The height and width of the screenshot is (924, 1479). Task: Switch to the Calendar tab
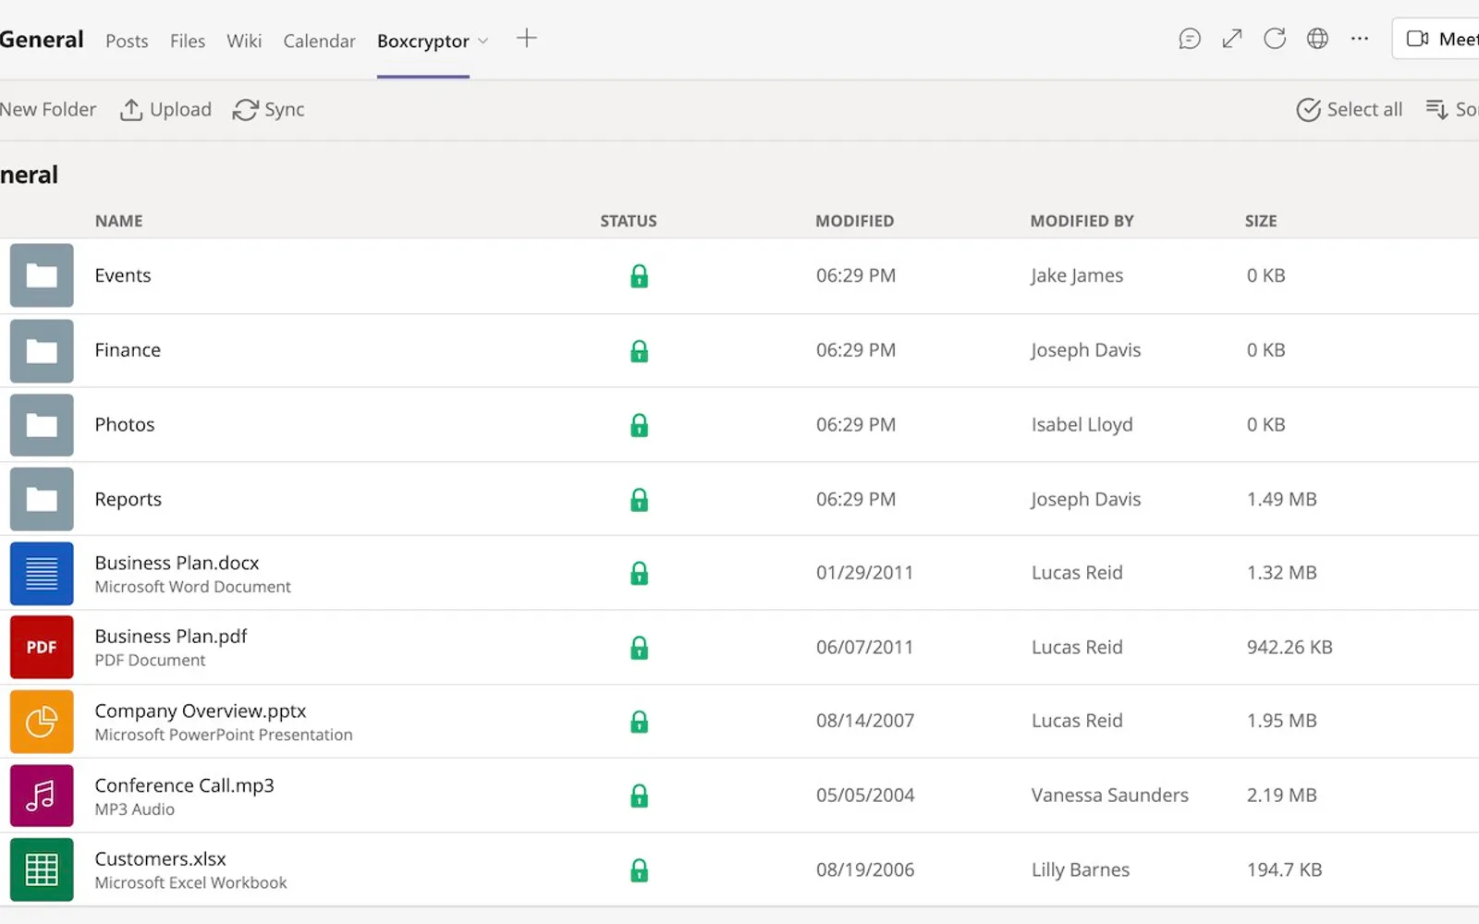(x=319, y=41)
